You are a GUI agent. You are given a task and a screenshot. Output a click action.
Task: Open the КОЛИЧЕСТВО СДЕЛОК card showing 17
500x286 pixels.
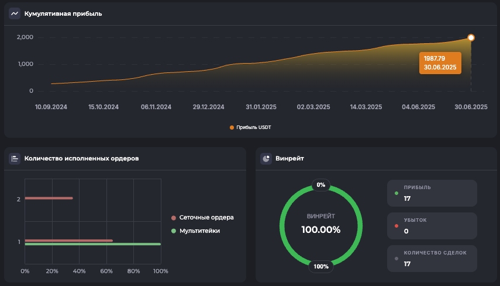(x=432, y=259)
